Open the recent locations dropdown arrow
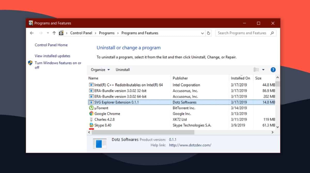The height and width of the screenshot is (173, 310). (48, 33)
